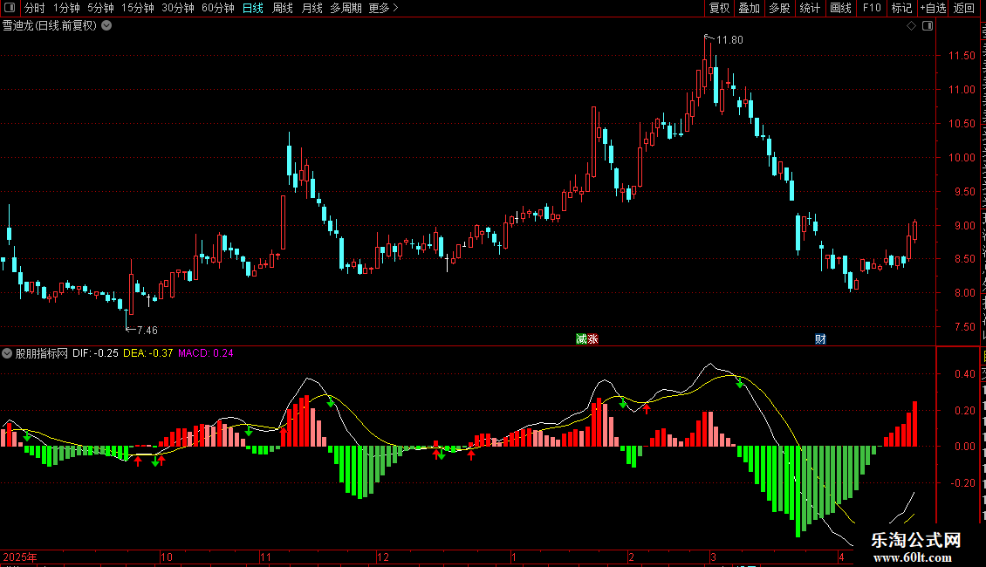The image size is (986, 567).
Task: Select the 5分钟 period tab
Action: point(100,8)
